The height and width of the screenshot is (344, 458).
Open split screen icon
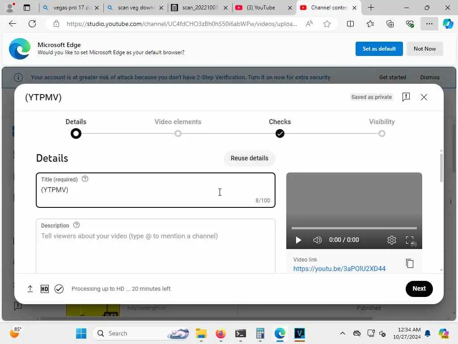tap(350, 24)
